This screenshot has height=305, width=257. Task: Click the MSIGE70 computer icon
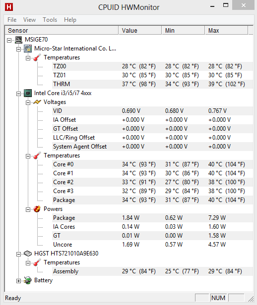pos(18,40)
